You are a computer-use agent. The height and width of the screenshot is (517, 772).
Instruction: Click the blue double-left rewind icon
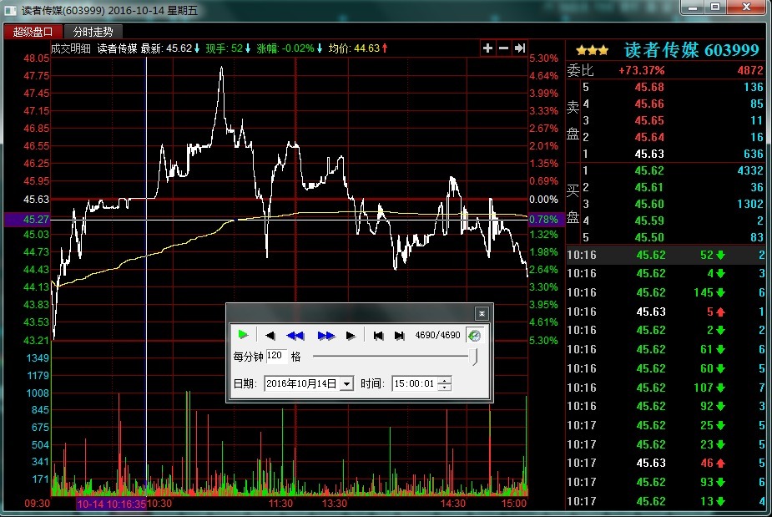pos(295,336)
